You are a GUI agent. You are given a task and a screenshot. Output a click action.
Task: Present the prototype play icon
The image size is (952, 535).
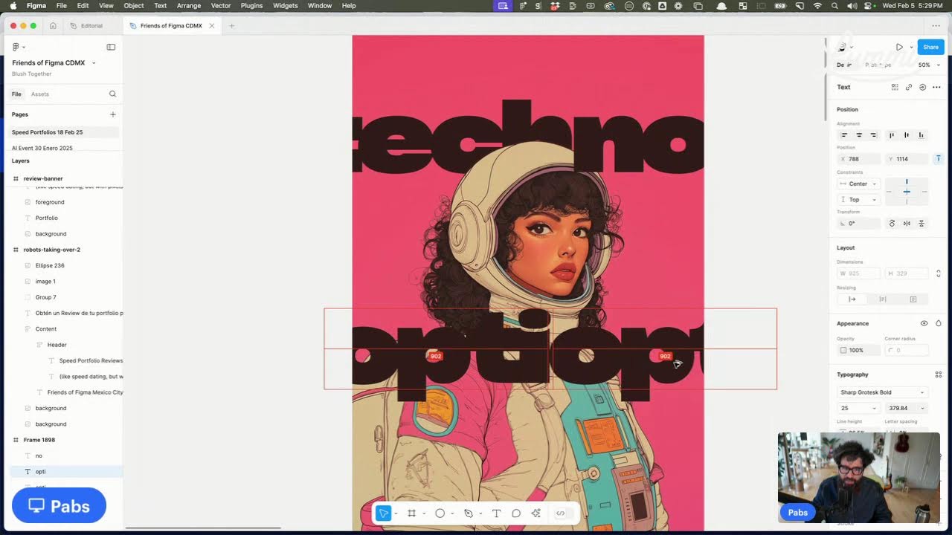pos(899,47)
